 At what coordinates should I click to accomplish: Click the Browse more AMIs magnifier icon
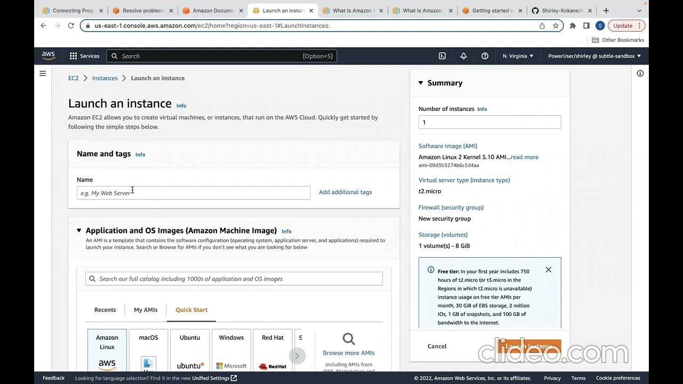click(x=349, y=339)
